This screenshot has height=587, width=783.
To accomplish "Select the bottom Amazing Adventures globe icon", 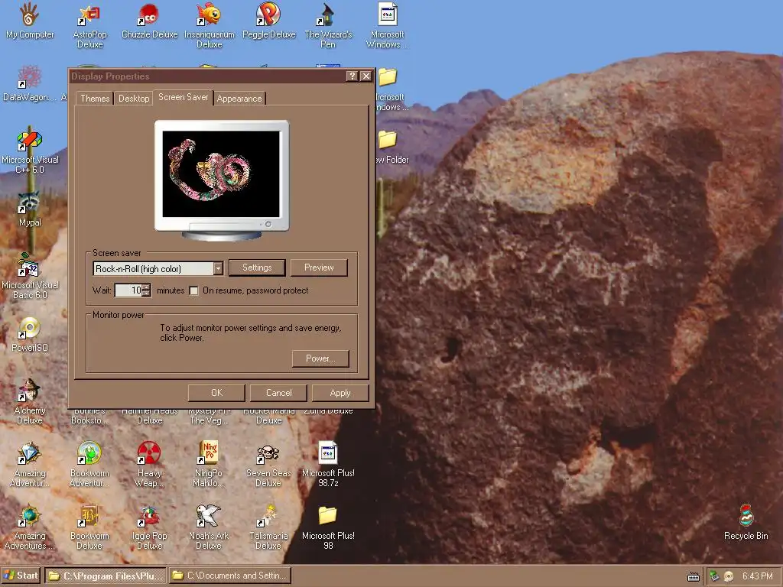I will click(30, 517).
